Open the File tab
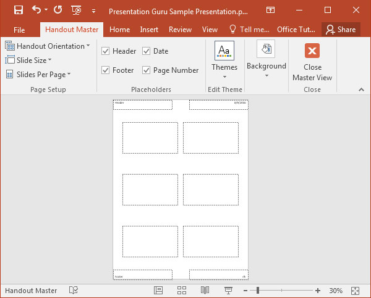The height and width of the screenshot is (298, 371). coord(19,30)
